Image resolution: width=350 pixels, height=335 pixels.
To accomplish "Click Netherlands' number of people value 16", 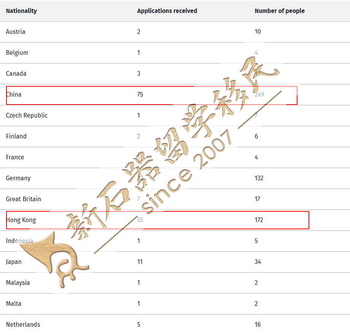I will pos(258,325).
